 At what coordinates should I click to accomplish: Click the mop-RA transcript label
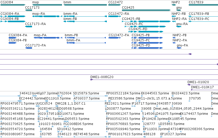(x=39, y=14)
